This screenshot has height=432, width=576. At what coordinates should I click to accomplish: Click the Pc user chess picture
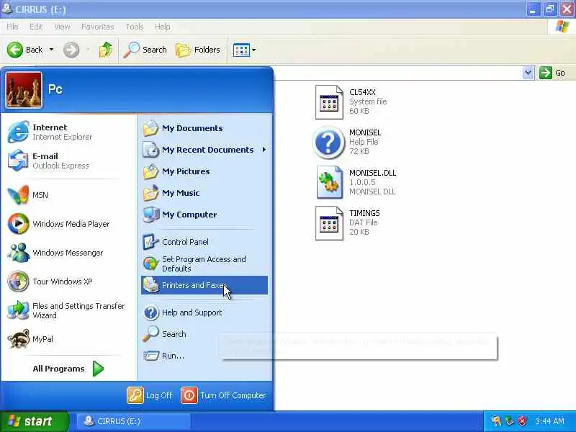click(x=24, y=90)
